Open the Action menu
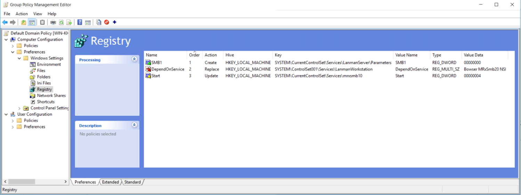 22,14
